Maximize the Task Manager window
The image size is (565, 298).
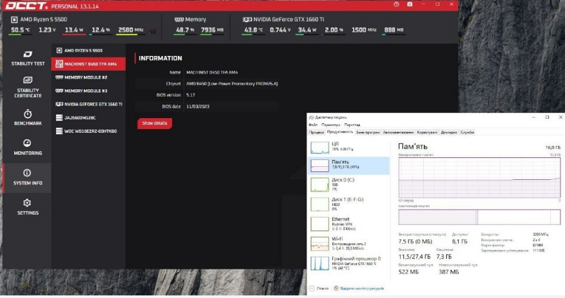[547, 117]
